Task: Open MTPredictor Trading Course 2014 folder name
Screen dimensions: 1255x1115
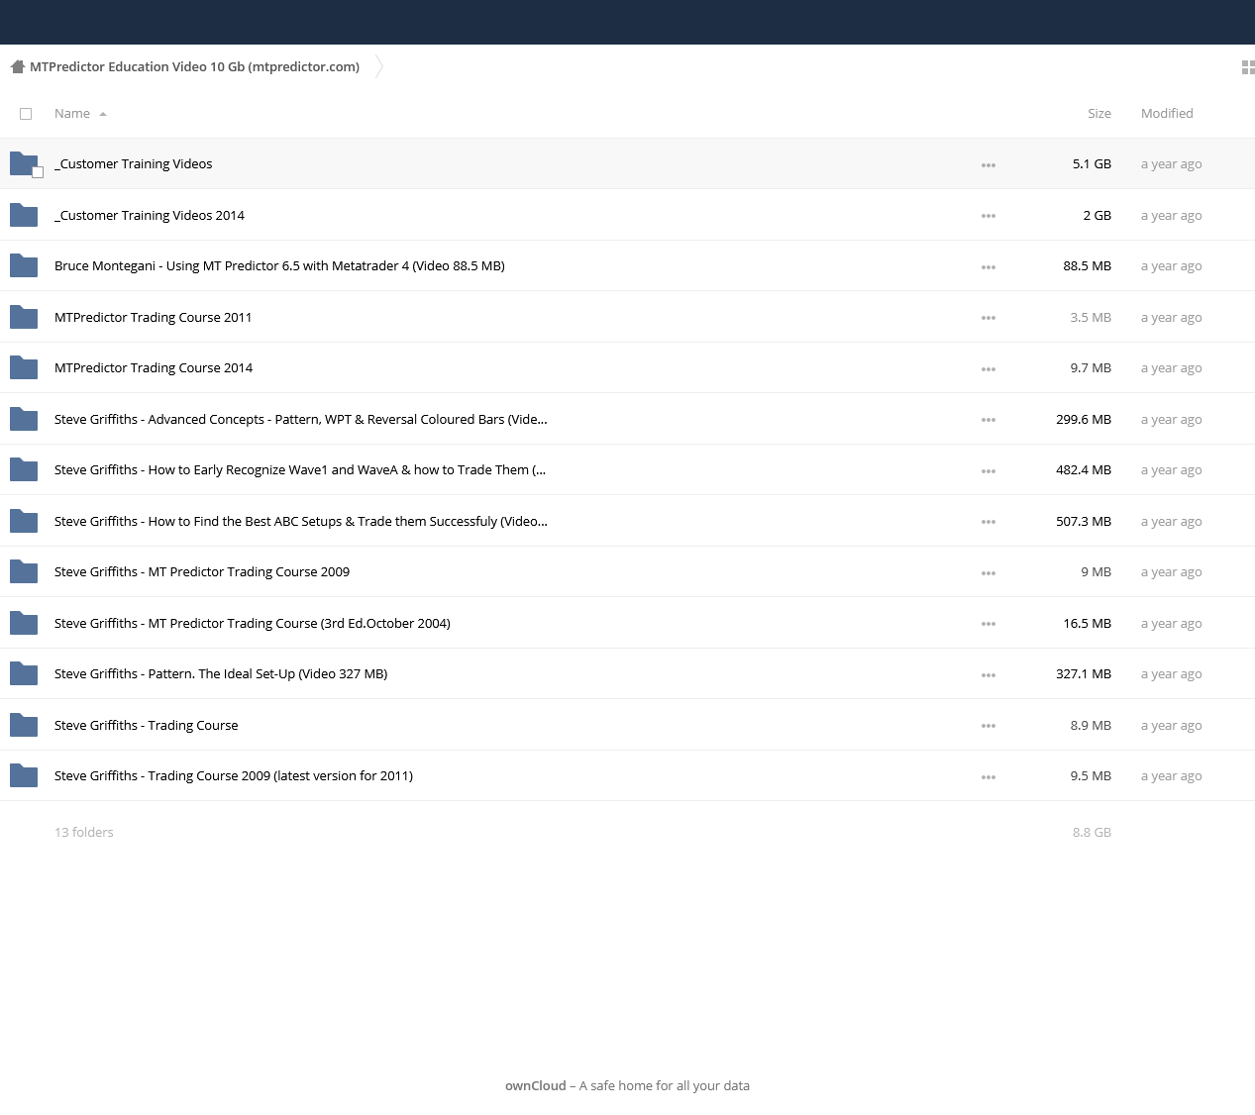Action: (154, 367)
